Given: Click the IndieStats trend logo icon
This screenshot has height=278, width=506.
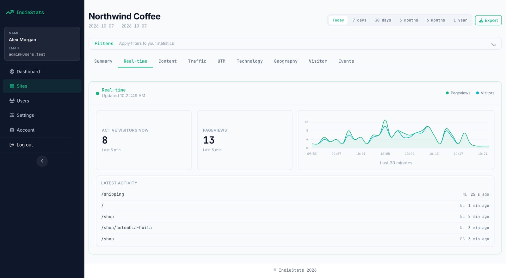Looking at the screenshot, I should pos(9,12).
